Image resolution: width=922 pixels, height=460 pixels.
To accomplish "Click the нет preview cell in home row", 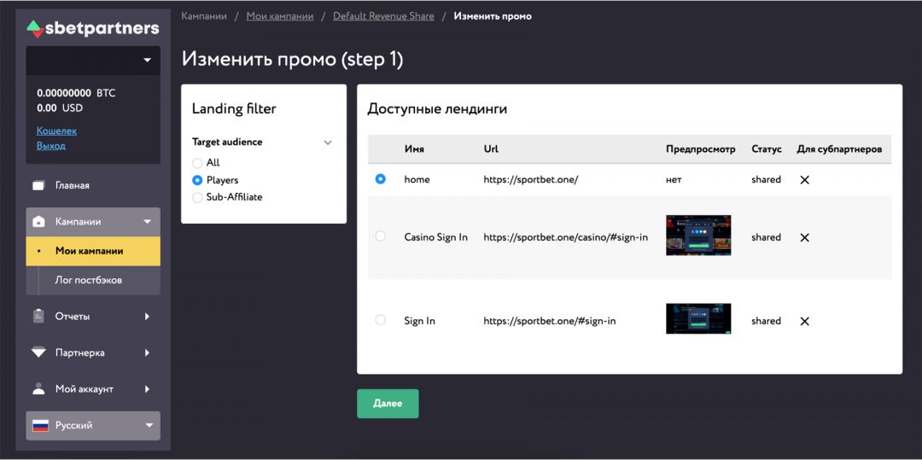I will tap(674, 180).
